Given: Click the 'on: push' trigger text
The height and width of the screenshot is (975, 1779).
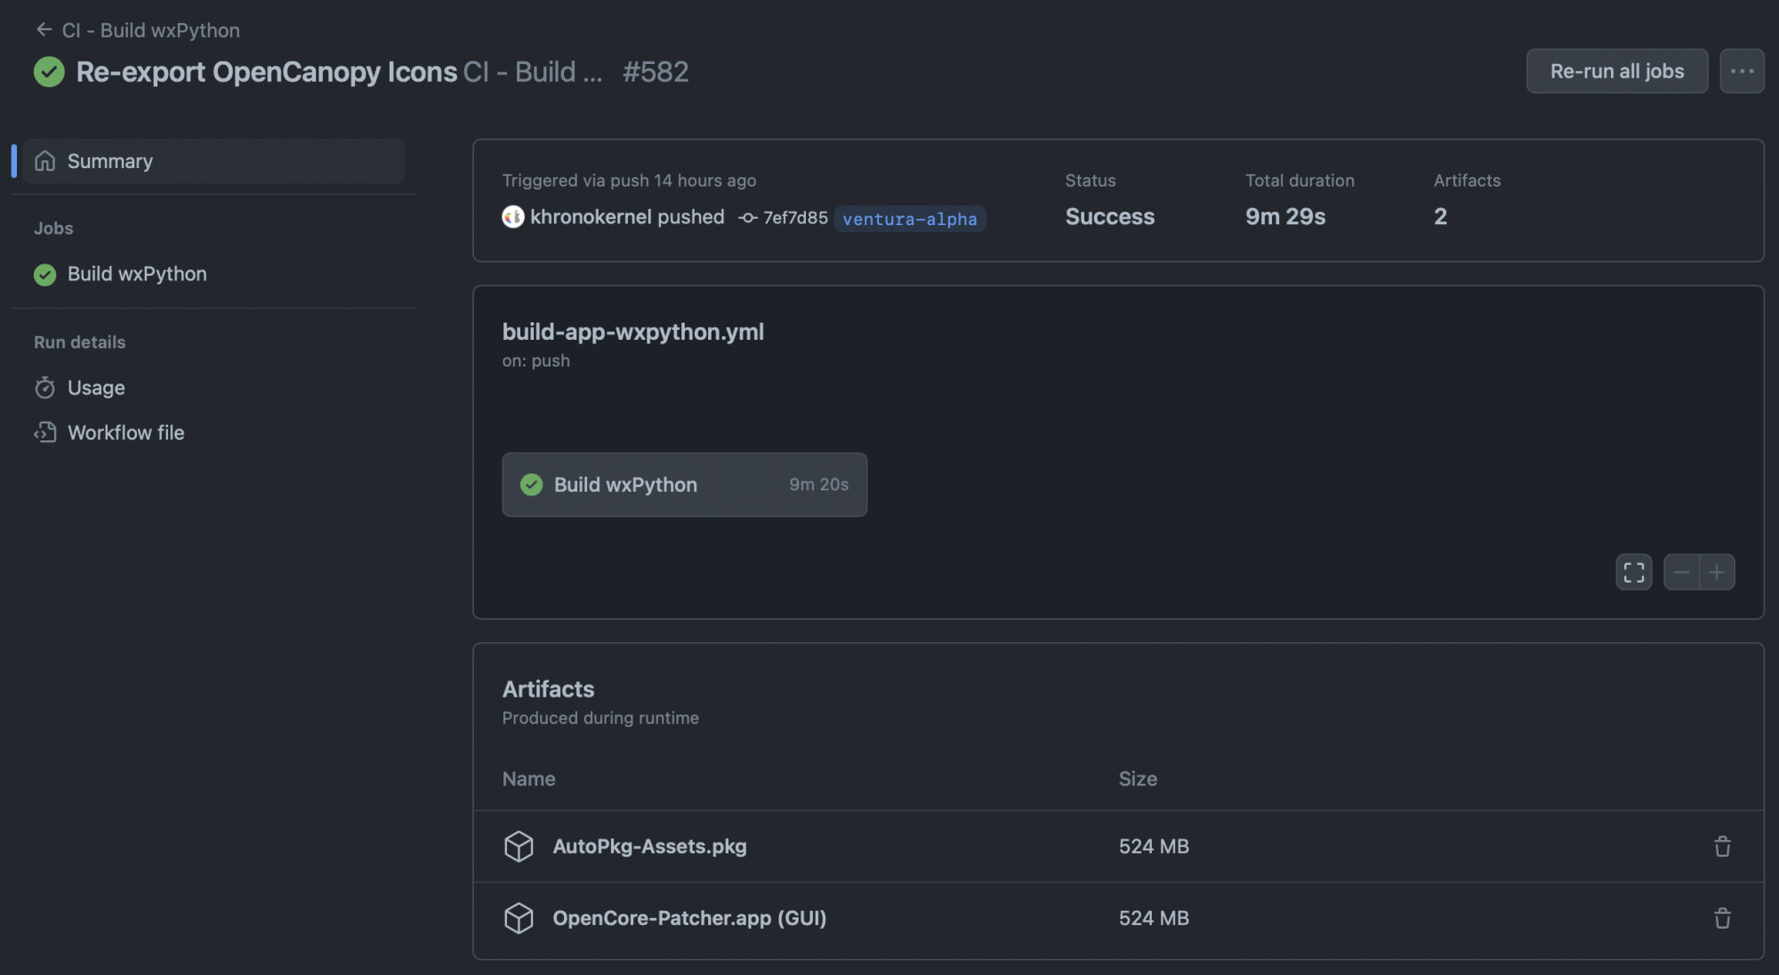Looking at the screenshot, I should [535, 360].
